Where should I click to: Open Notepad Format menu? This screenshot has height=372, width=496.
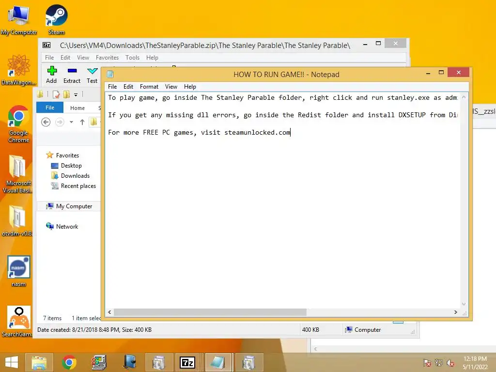[149, 87]
